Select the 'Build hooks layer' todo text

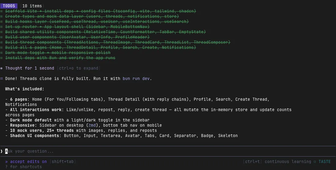tap(97, 21)
